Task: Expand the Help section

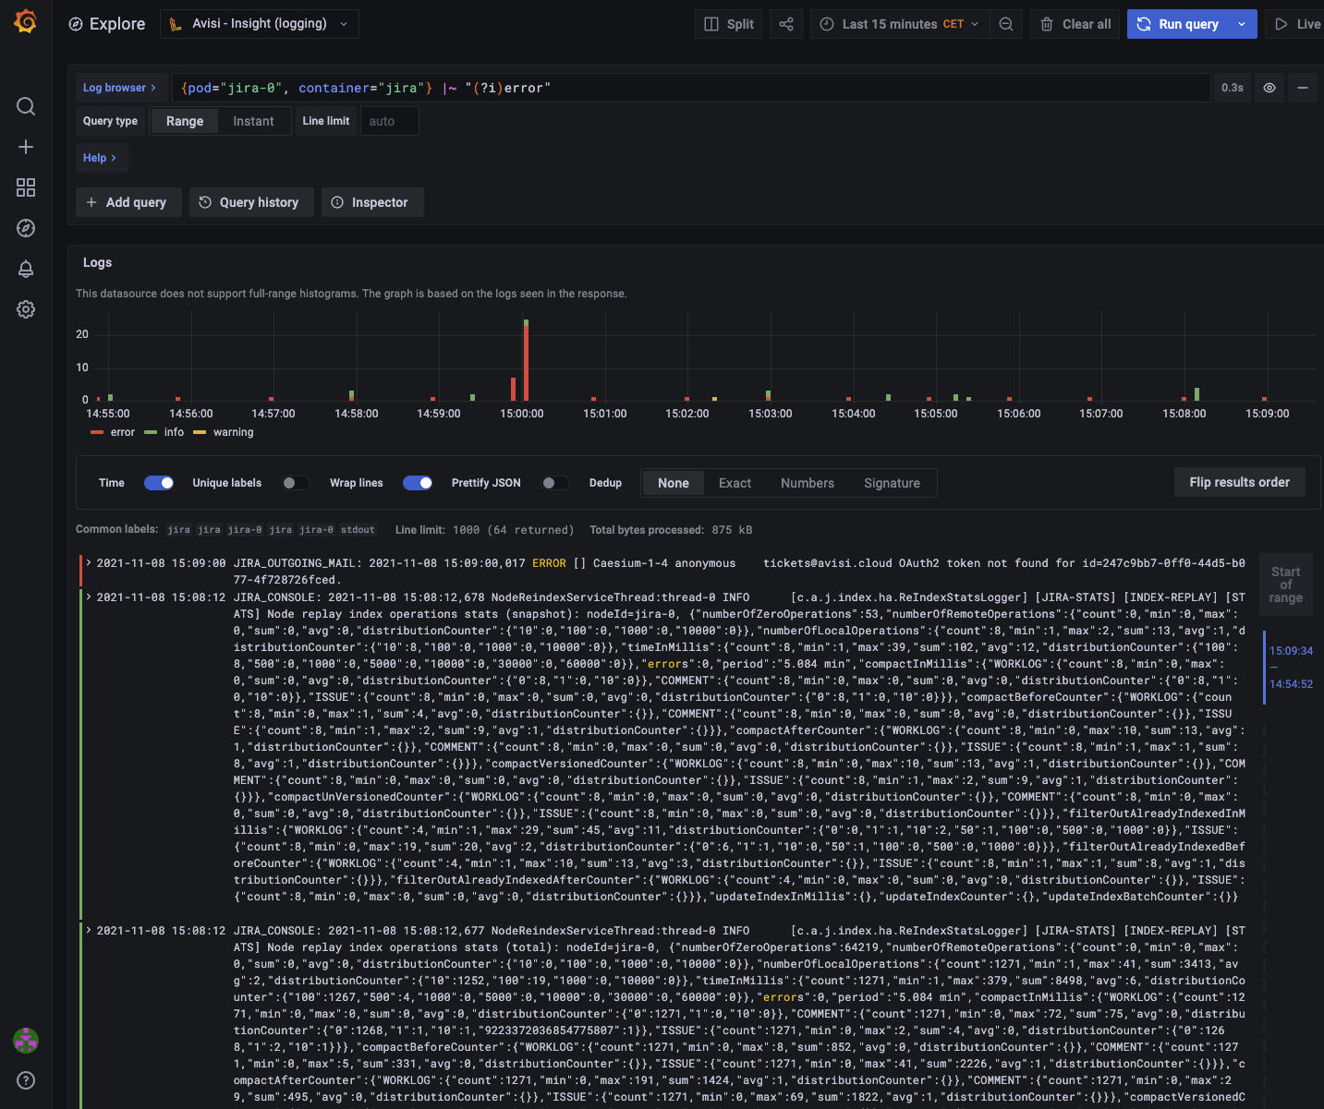Action: click(x=101, y=158)
